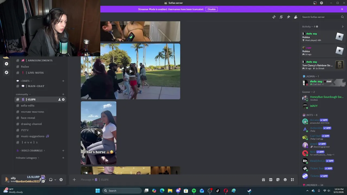Image resolution: width=347 pixels, height=195 pixels.
Task: Disable Streamer Mode using the banner button
Action: [x=211, y=9]
